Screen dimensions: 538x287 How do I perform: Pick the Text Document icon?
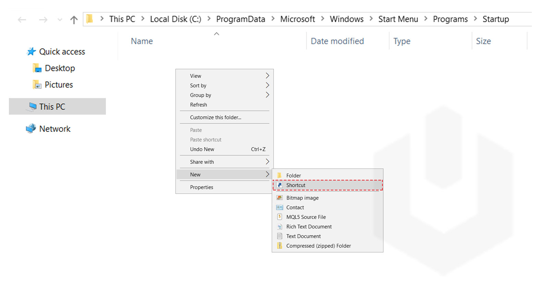(280, 236)
